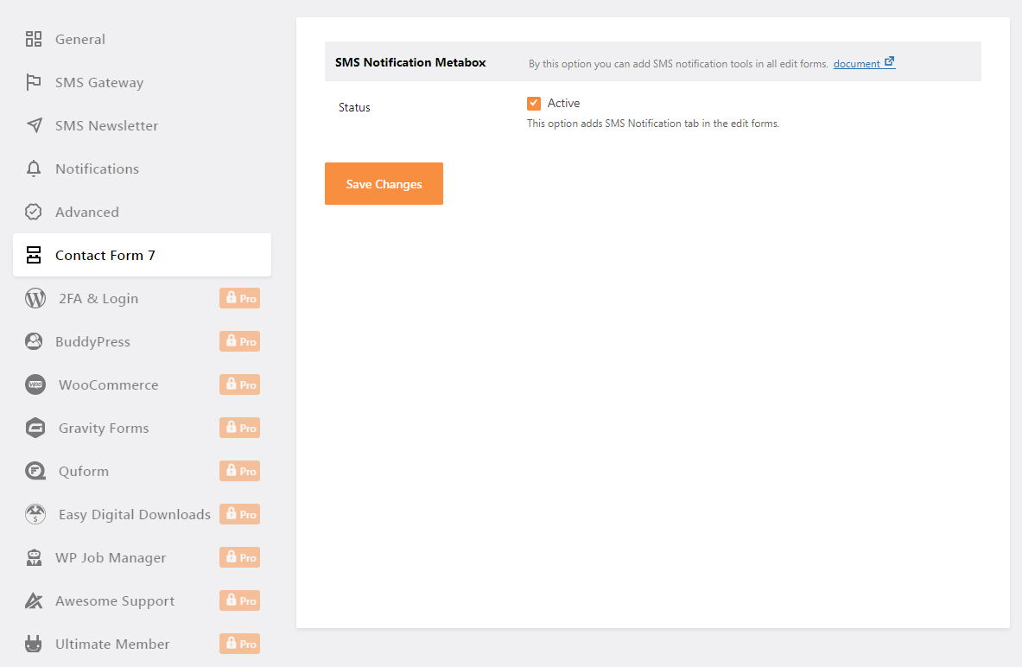Image resolution: width=1022 pixels, height=667 pixels.
Task: Select the Easy Digital Downloads tab
Action: (134, 514)
